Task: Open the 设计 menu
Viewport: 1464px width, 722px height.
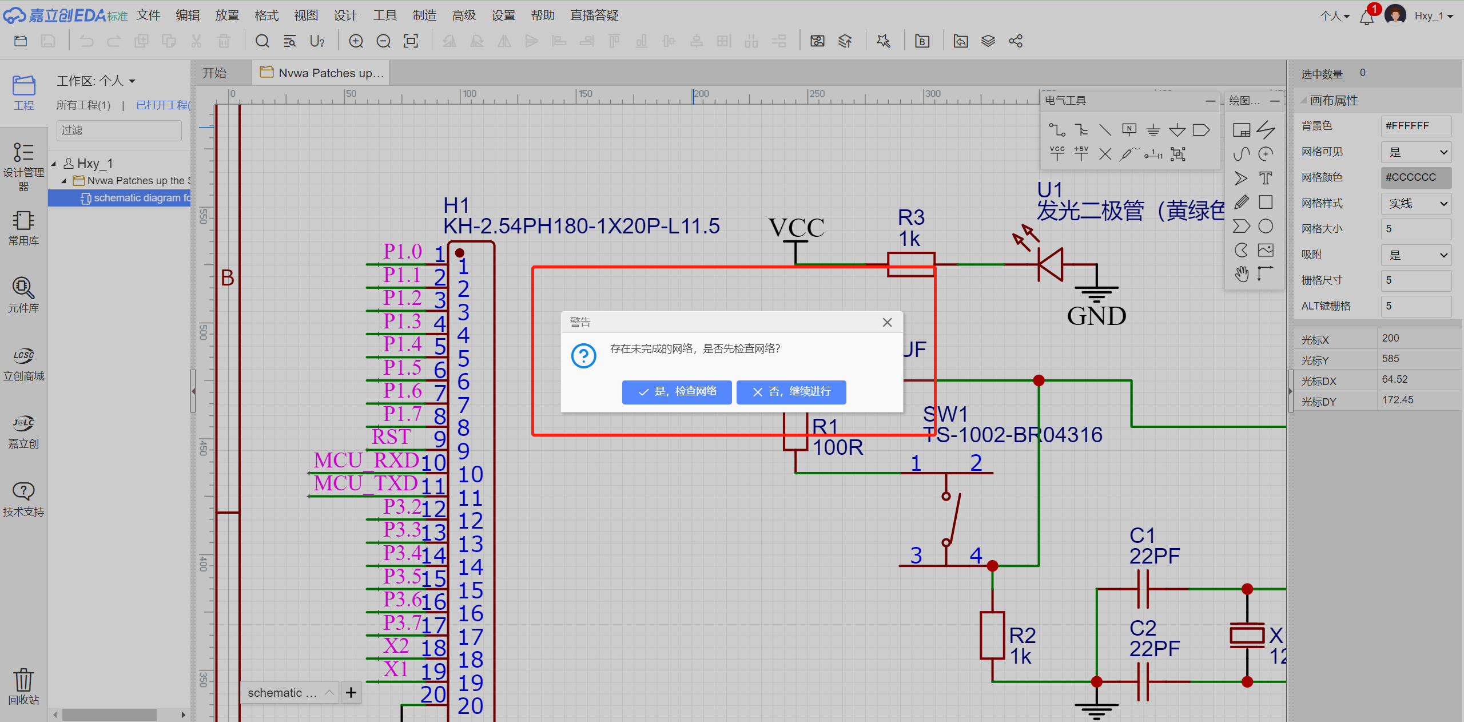Action: [345, 15]
